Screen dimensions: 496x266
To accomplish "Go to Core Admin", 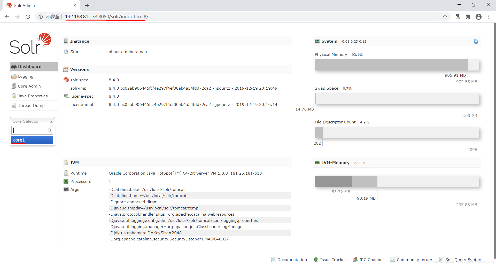I will click(x=29, y=86).
